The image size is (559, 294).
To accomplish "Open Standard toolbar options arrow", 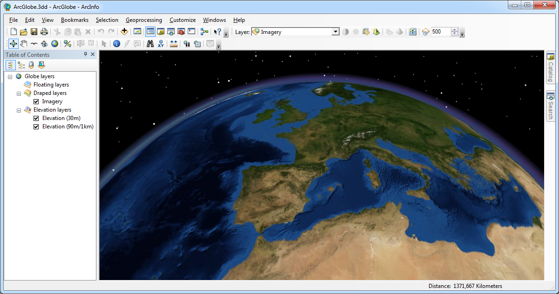I will (226, 33).
